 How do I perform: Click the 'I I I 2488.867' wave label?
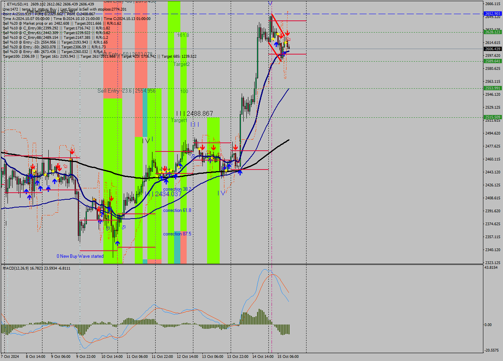click(x=195, y=113)
